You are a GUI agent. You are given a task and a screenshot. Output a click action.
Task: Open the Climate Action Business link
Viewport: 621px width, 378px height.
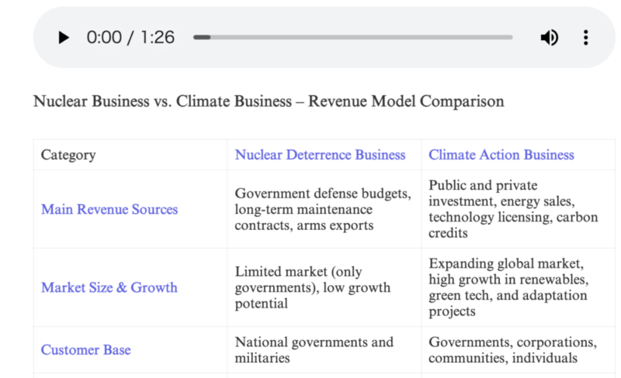[x=501, y=155]
